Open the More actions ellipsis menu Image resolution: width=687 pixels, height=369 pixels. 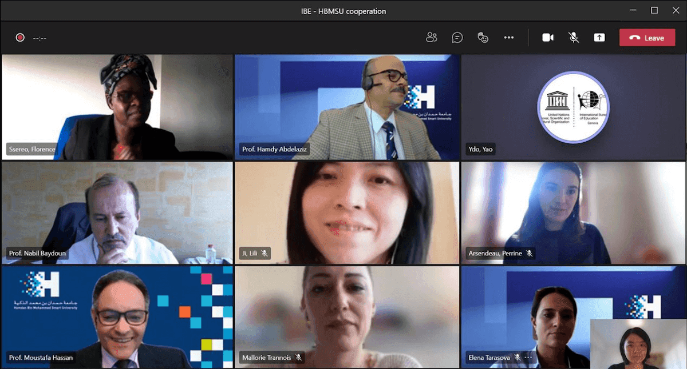coord(508,38)
